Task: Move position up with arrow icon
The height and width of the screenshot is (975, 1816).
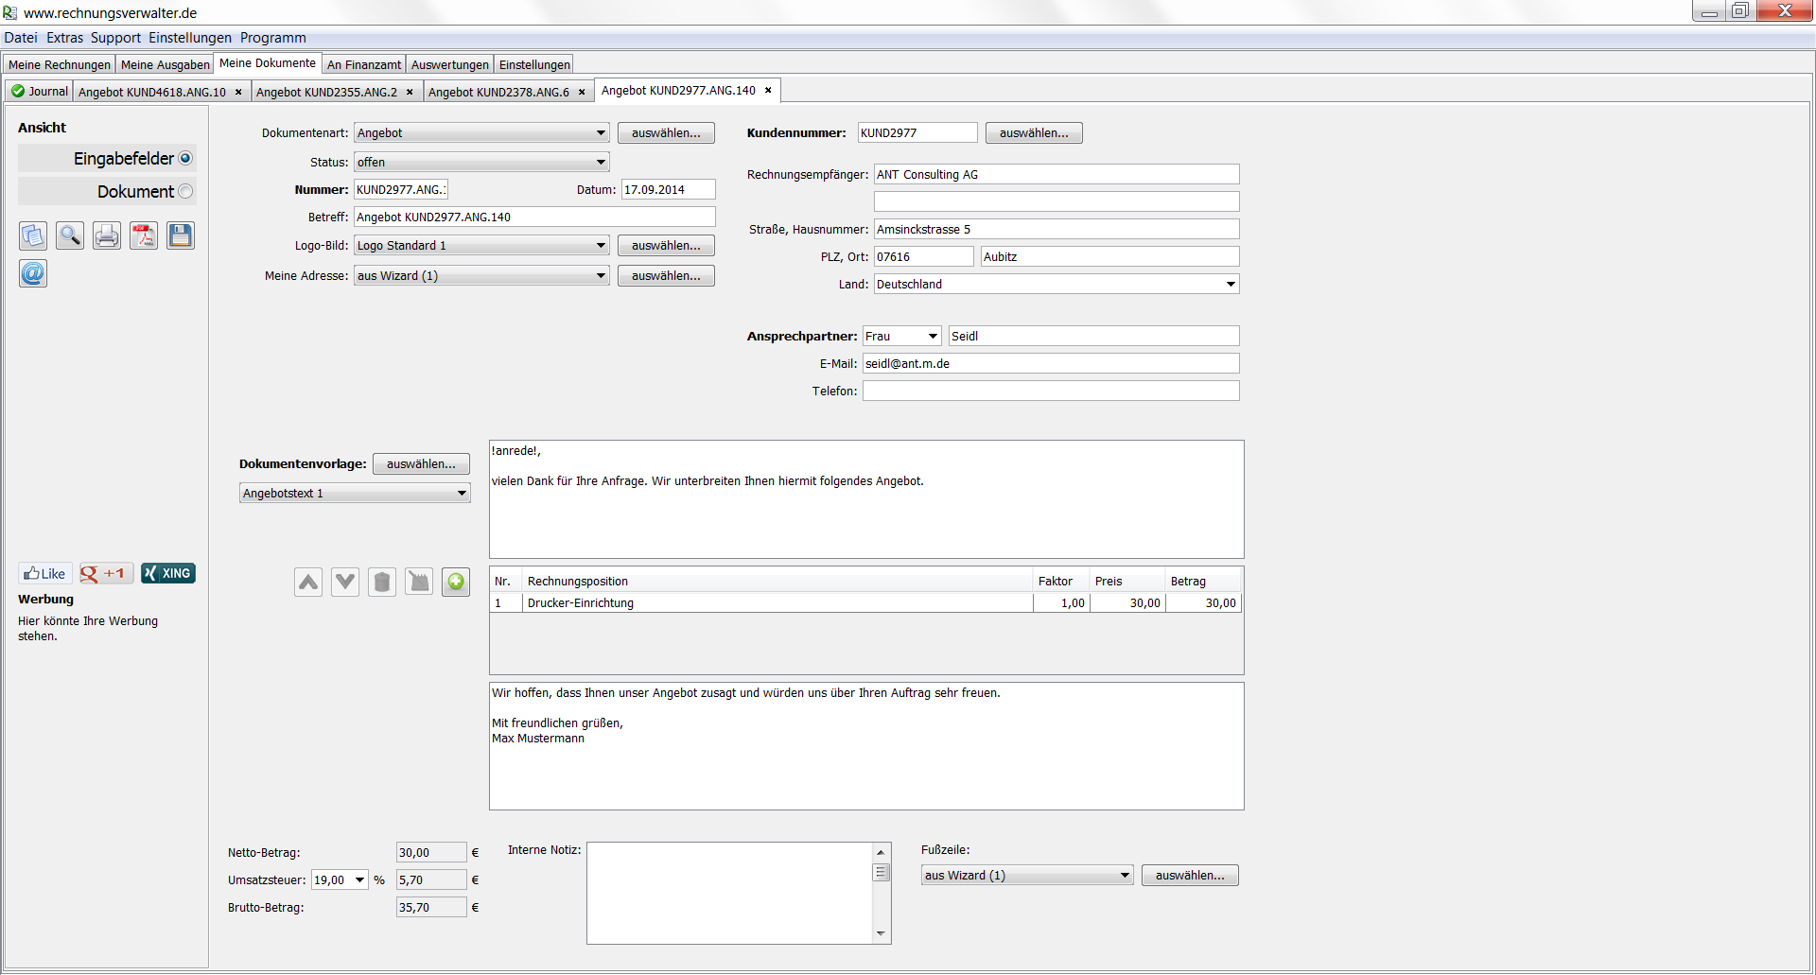Action: click(x=308, y=582)
